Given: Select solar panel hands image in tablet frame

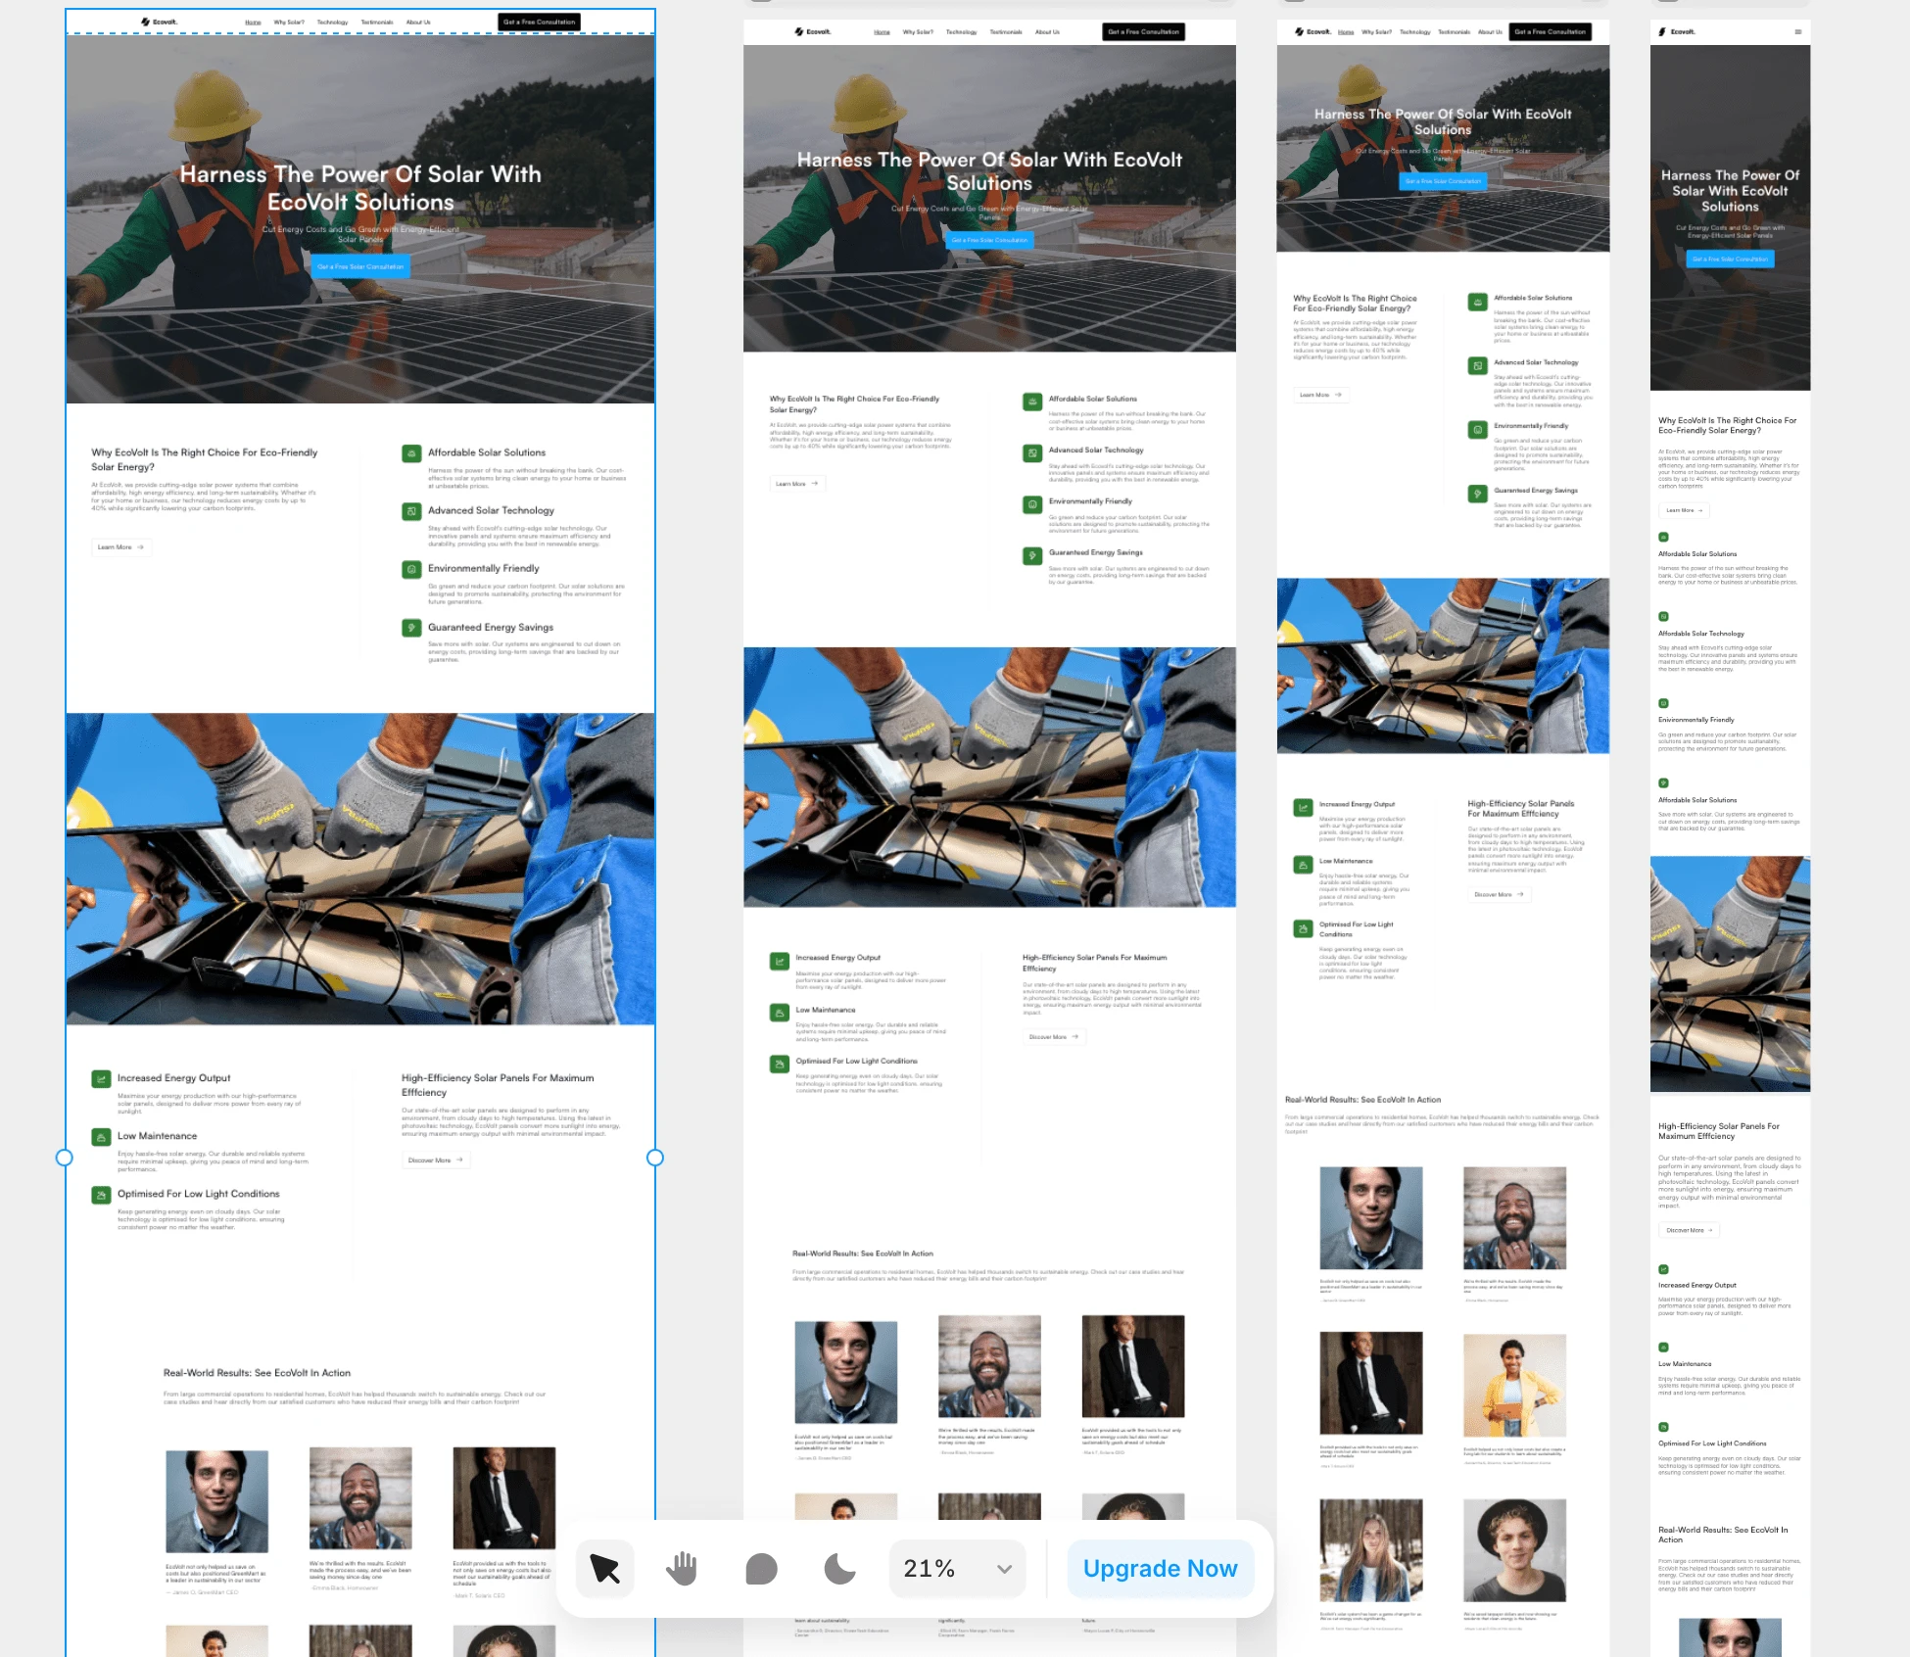Looking at the screenshot, I should (x=1443, y=666).
